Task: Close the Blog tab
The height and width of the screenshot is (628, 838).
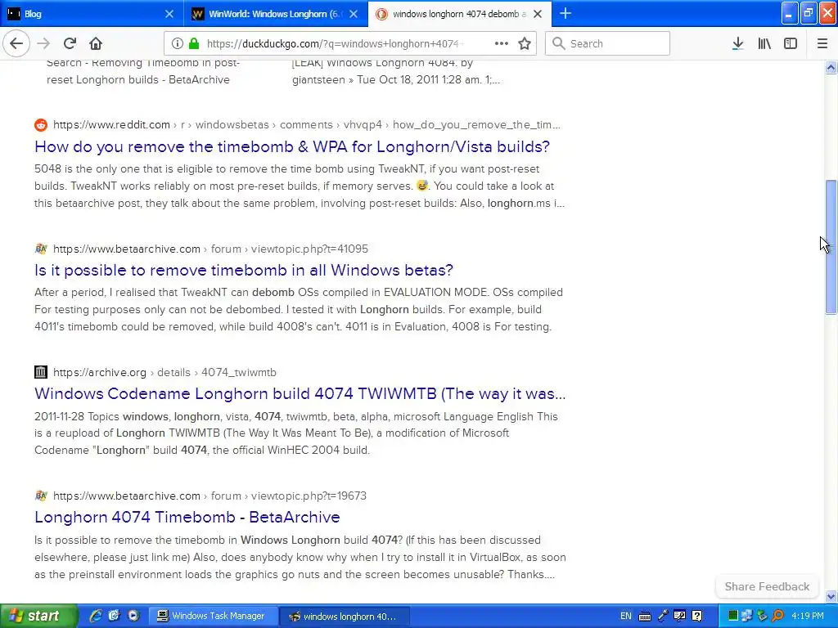Action: click(169, 14)
